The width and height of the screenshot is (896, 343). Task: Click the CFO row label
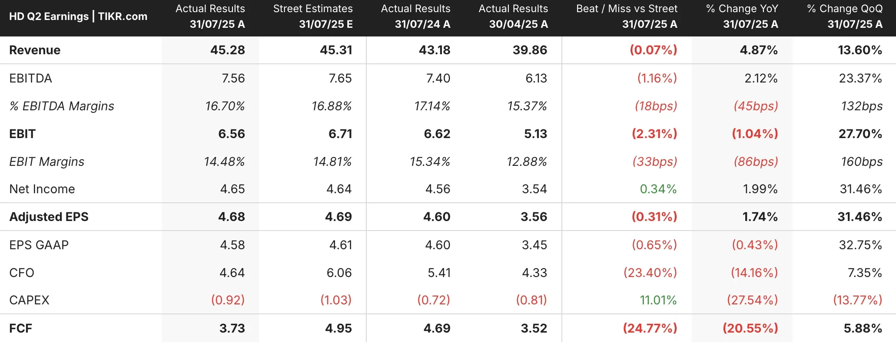coord(22,273)
